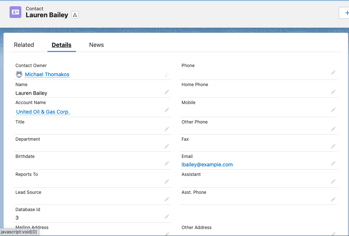
Task: Click the edit pencil for Lead Source
Action: (166, 199)
